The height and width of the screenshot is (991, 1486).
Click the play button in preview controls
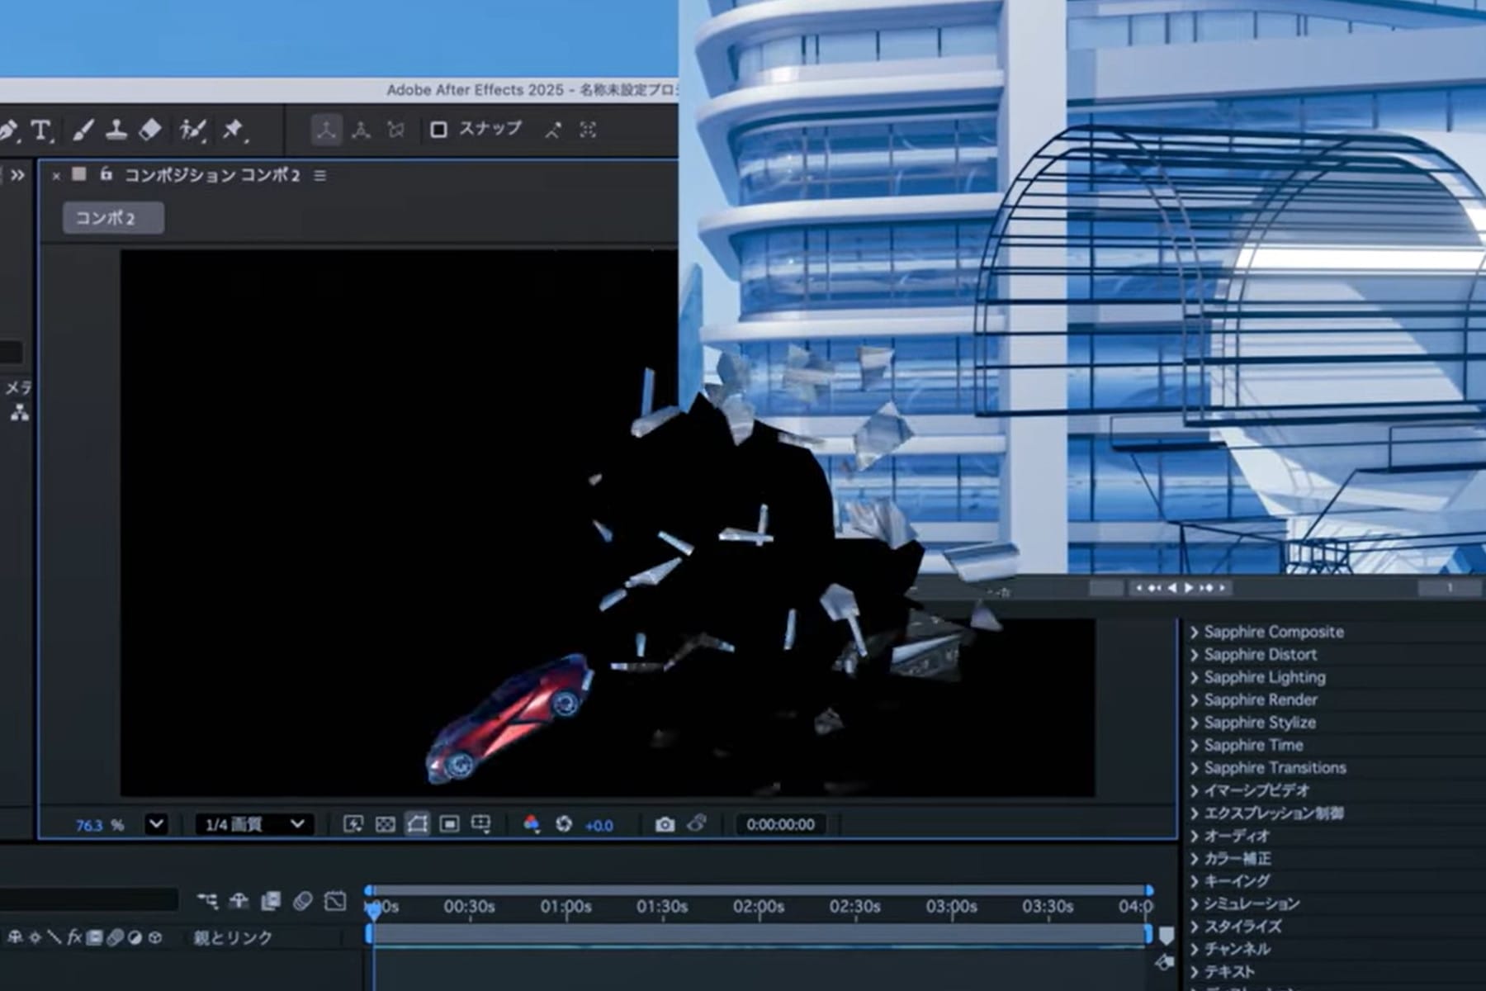pos(1189,588)
